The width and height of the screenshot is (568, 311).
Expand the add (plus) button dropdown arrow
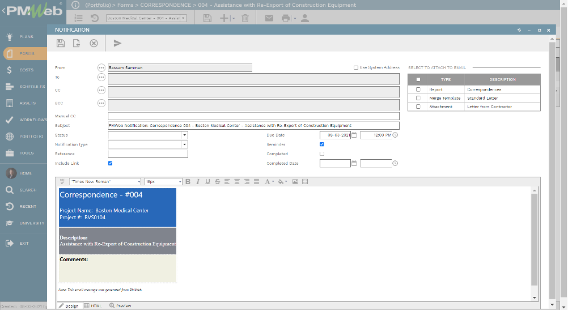point(234,19)
